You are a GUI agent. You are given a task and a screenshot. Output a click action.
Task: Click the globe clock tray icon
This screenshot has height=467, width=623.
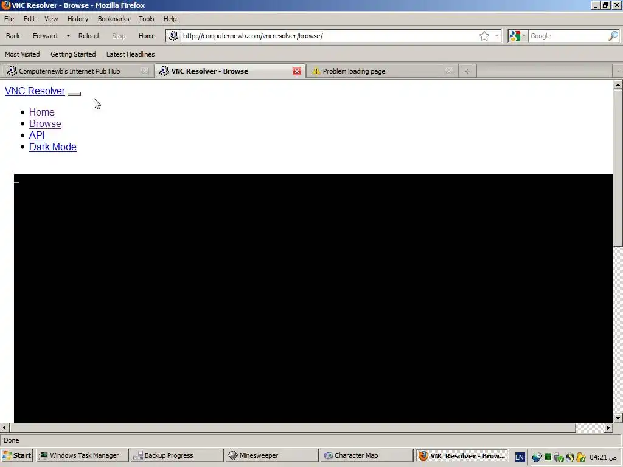537,457
